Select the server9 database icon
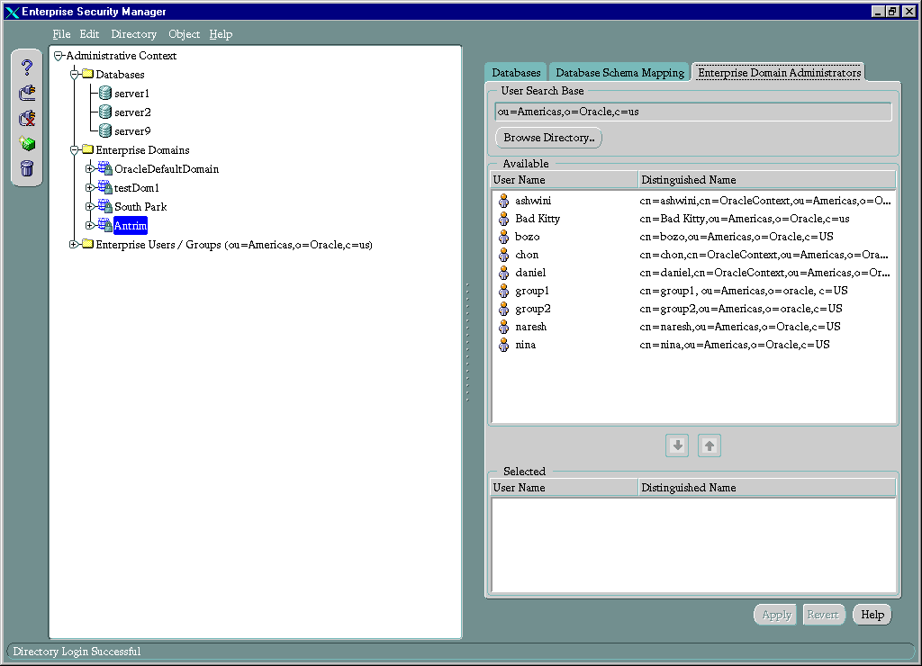The width and height of the screenshot is (922, 666). [x=104, y=131]
